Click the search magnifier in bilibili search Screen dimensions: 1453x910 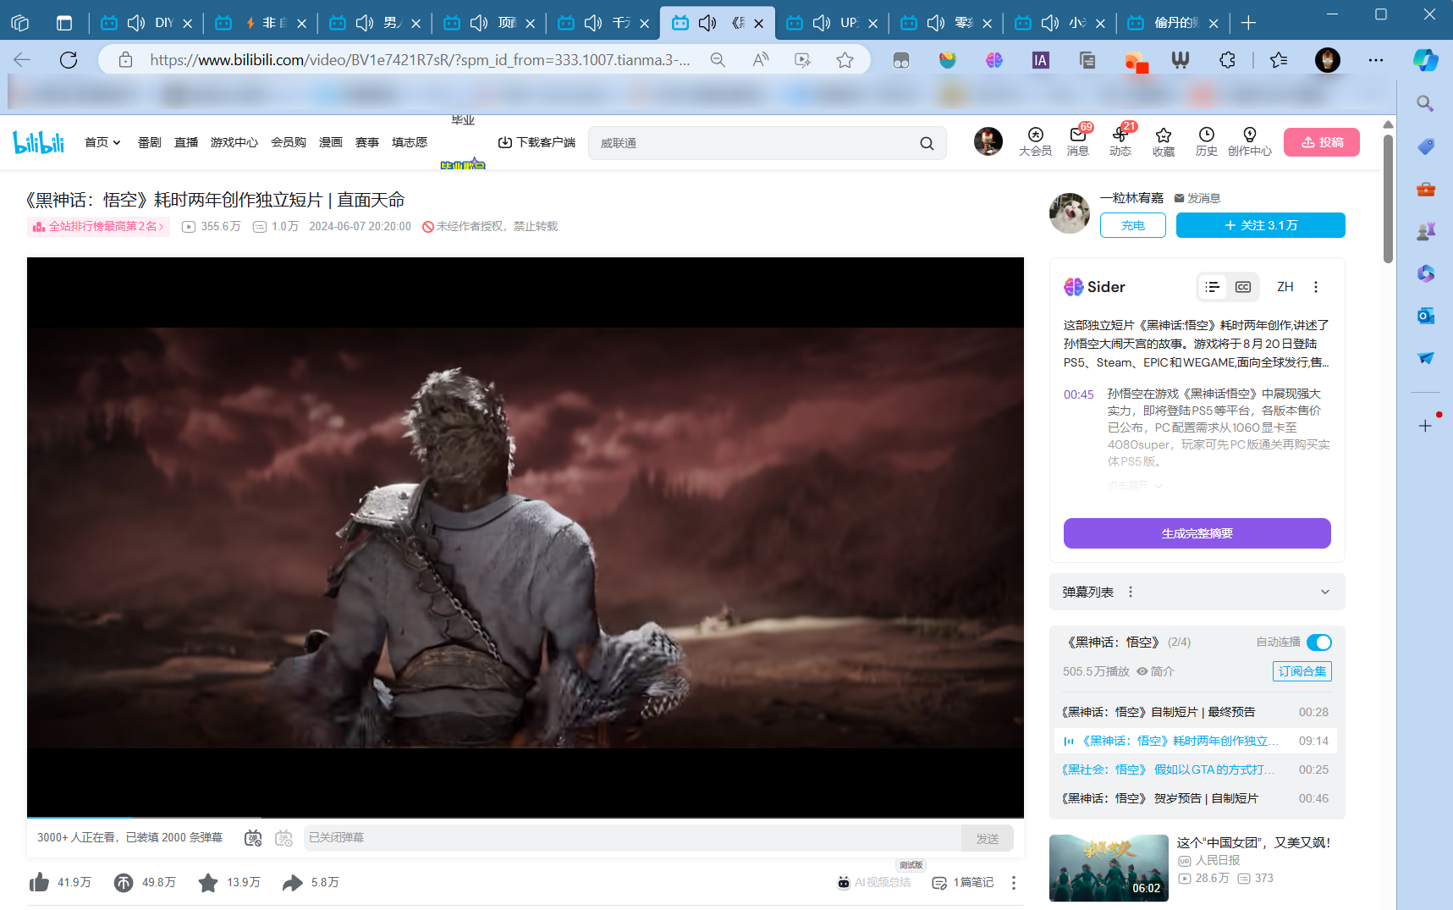[927, 143]
